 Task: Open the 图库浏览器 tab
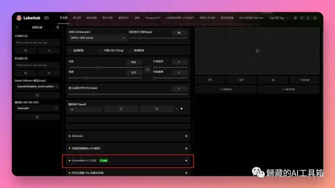[x=227, y=18]
